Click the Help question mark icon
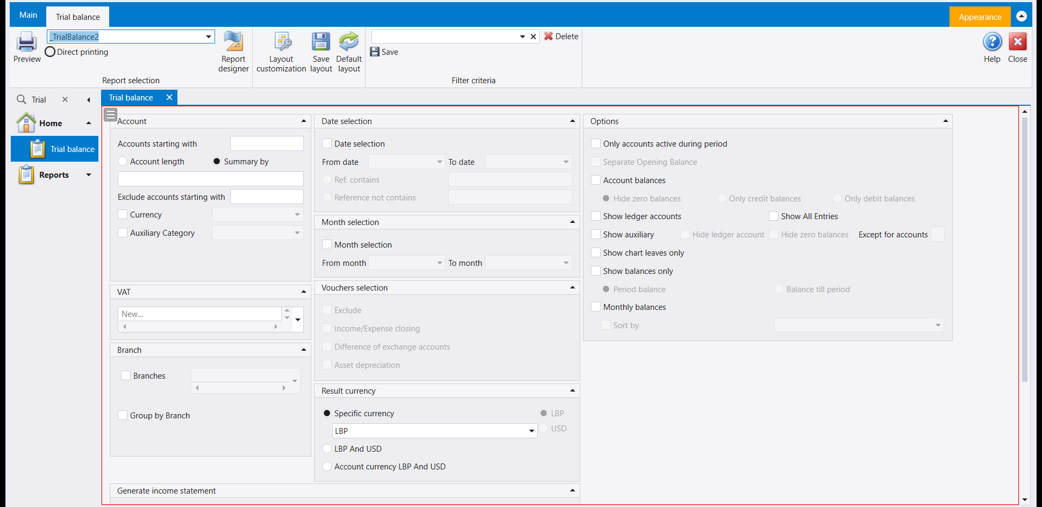Viewport: 1042px width, 507px height. [x=992, y=42]
